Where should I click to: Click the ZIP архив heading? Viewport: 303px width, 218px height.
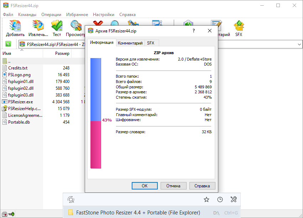163,53
